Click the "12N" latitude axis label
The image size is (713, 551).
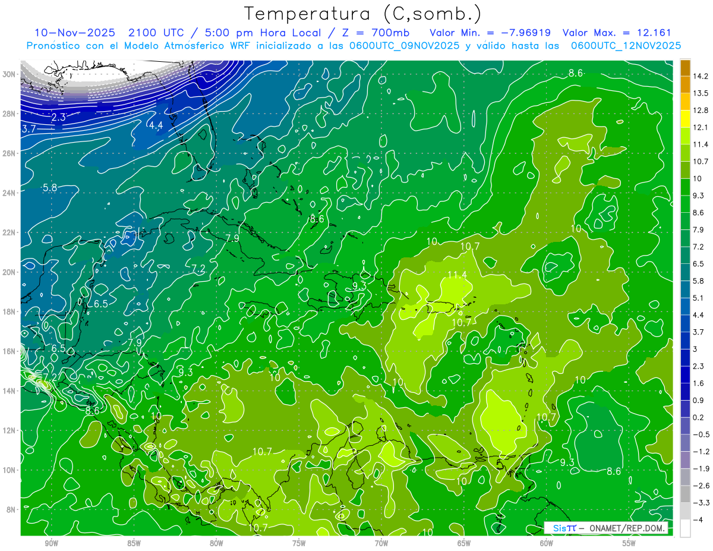[x=10, y=430]
